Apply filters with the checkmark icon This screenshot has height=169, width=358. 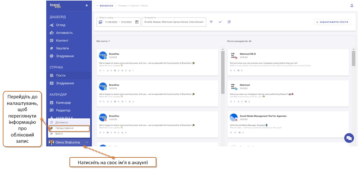[220, 22]
